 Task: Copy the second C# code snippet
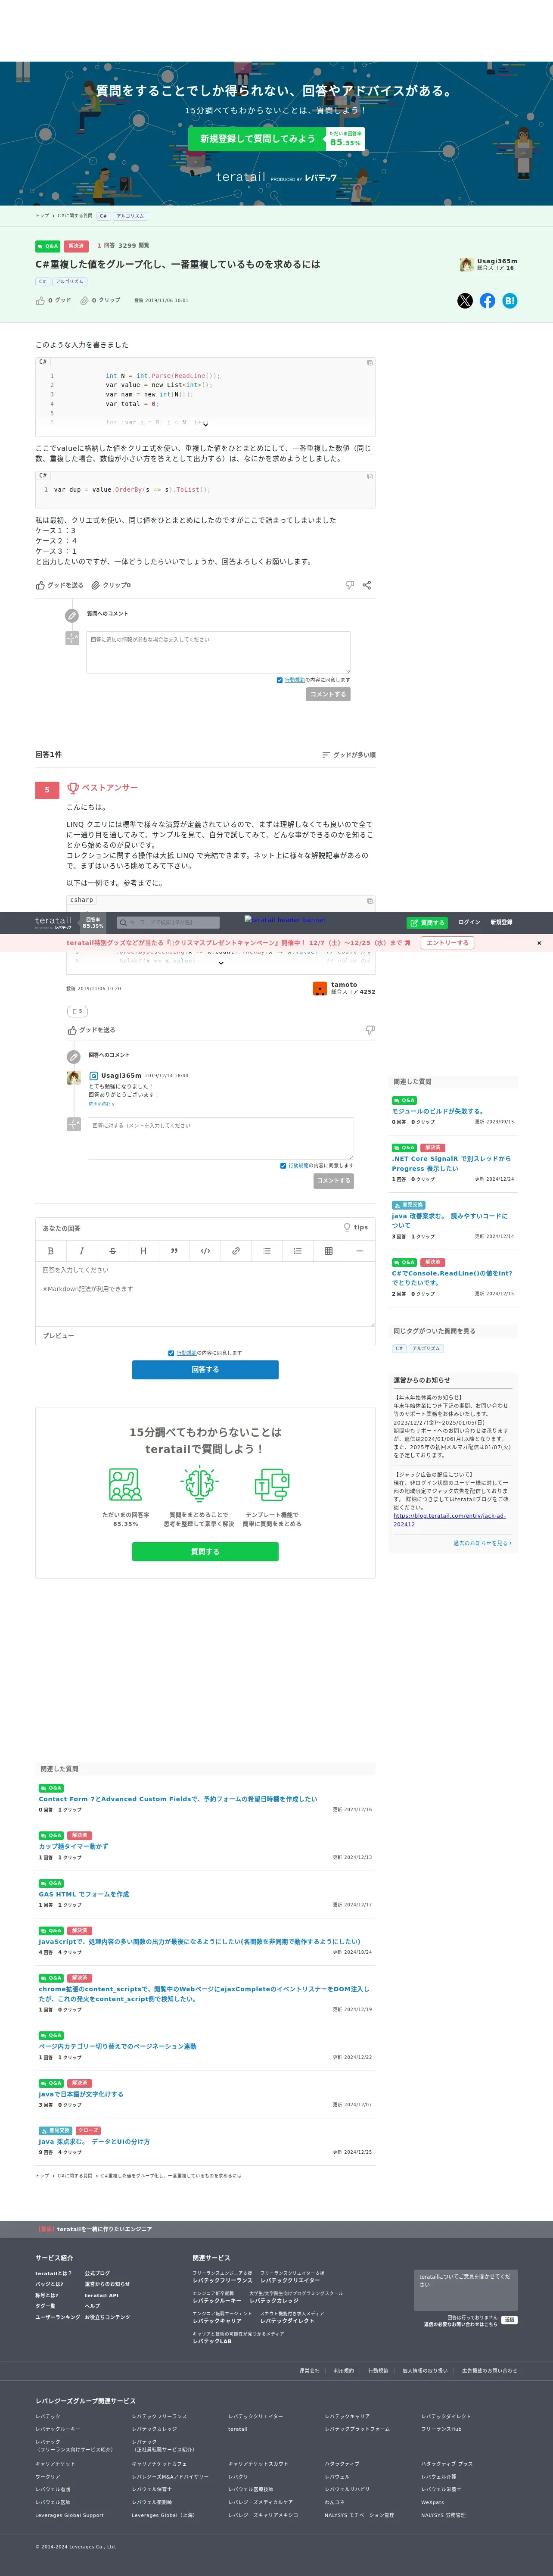click(369, 477)
